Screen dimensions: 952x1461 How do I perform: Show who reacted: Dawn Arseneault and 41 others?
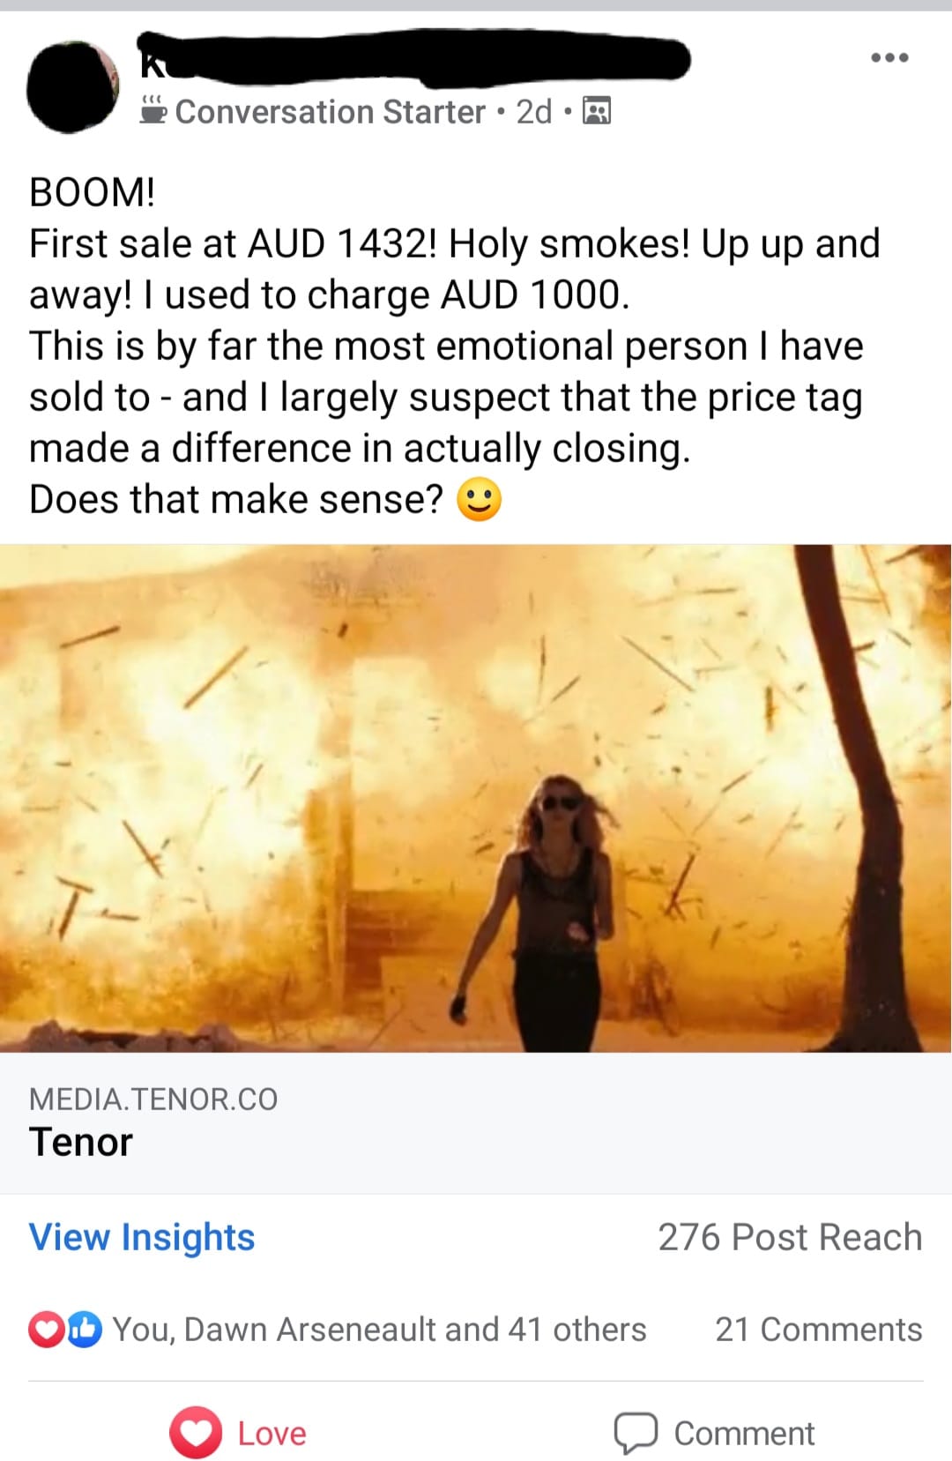click(x=379, y=1330)
